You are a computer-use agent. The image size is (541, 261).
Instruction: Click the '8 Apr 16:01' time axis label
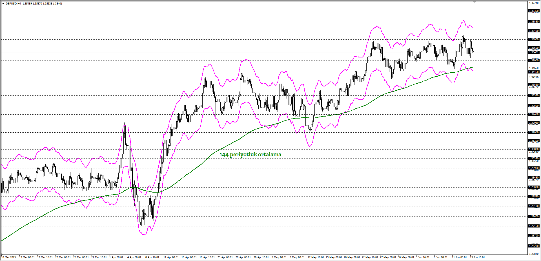point(152,257)
